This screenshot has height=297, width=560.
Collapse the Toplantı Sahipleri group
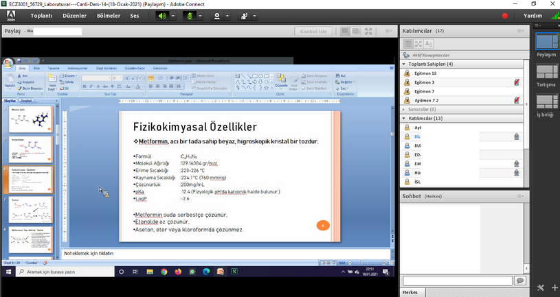[404, 64]
